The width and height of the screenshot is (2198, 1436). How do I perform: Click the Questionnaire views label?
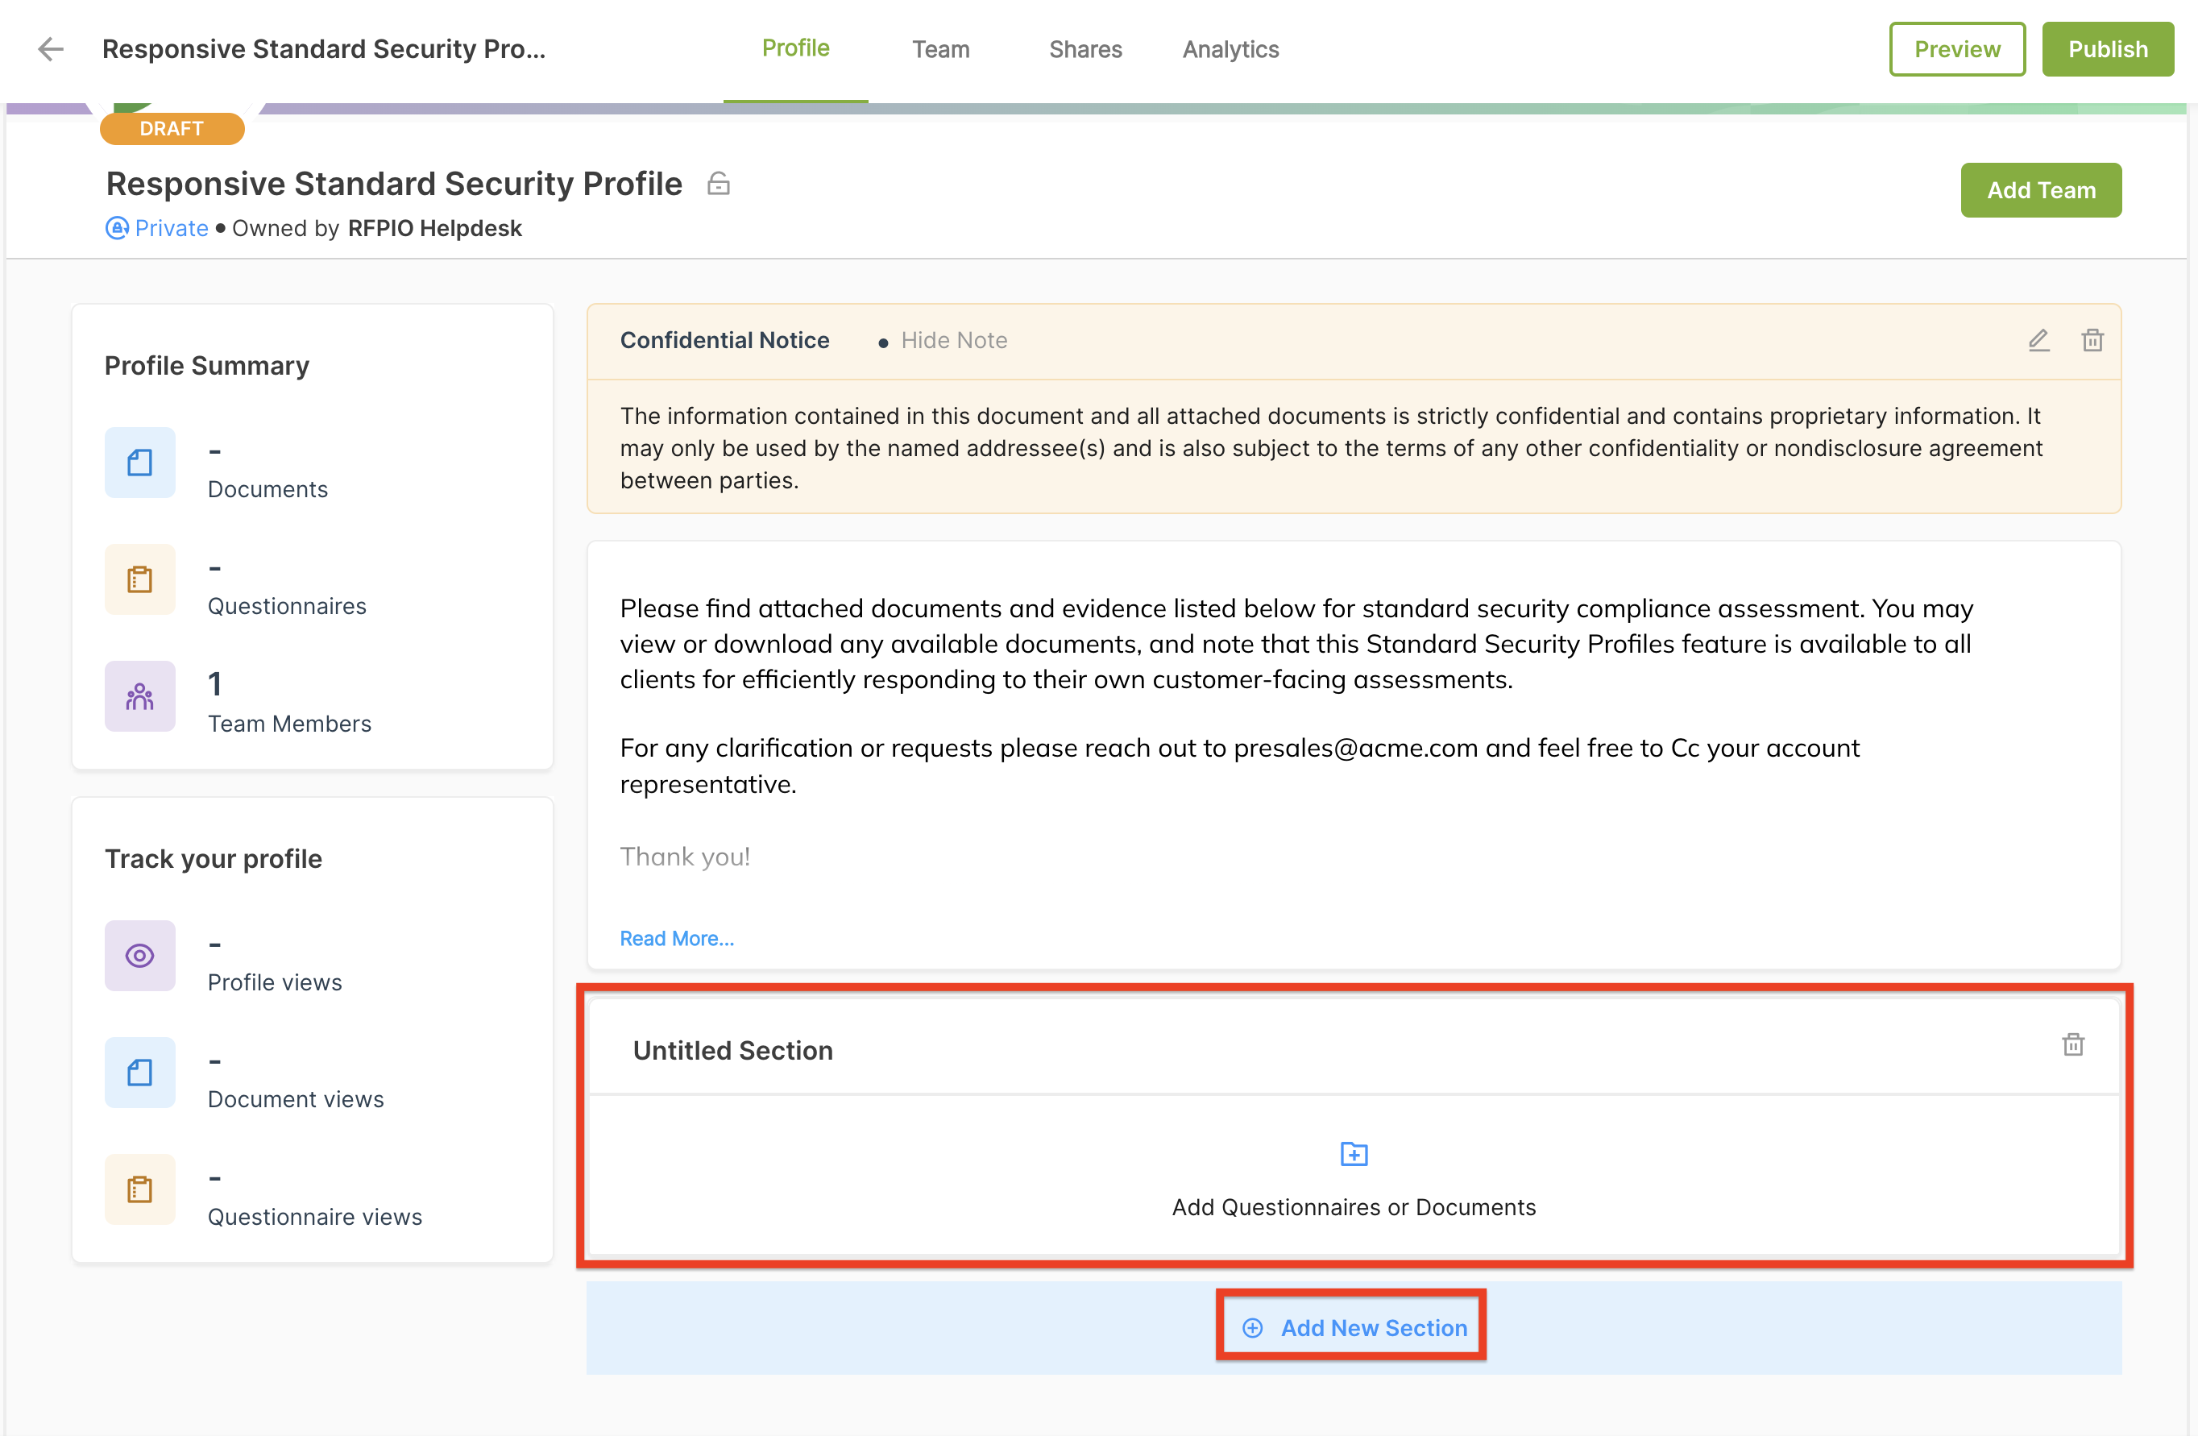pyautogui.click(x=315, y=1217)
